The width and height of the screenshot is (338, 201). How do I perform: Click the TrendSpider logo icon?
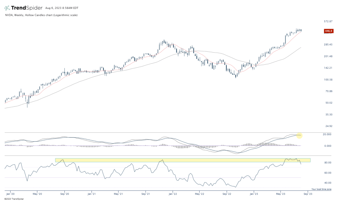click(7, 7)
